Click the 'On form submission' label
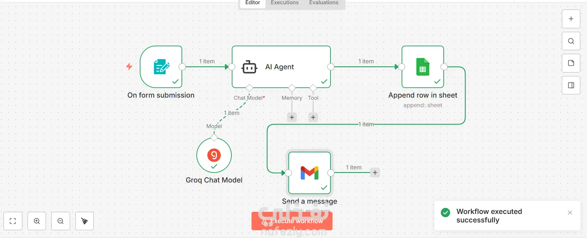The width and height of the screenshot is (587, 238). [161, 95]
